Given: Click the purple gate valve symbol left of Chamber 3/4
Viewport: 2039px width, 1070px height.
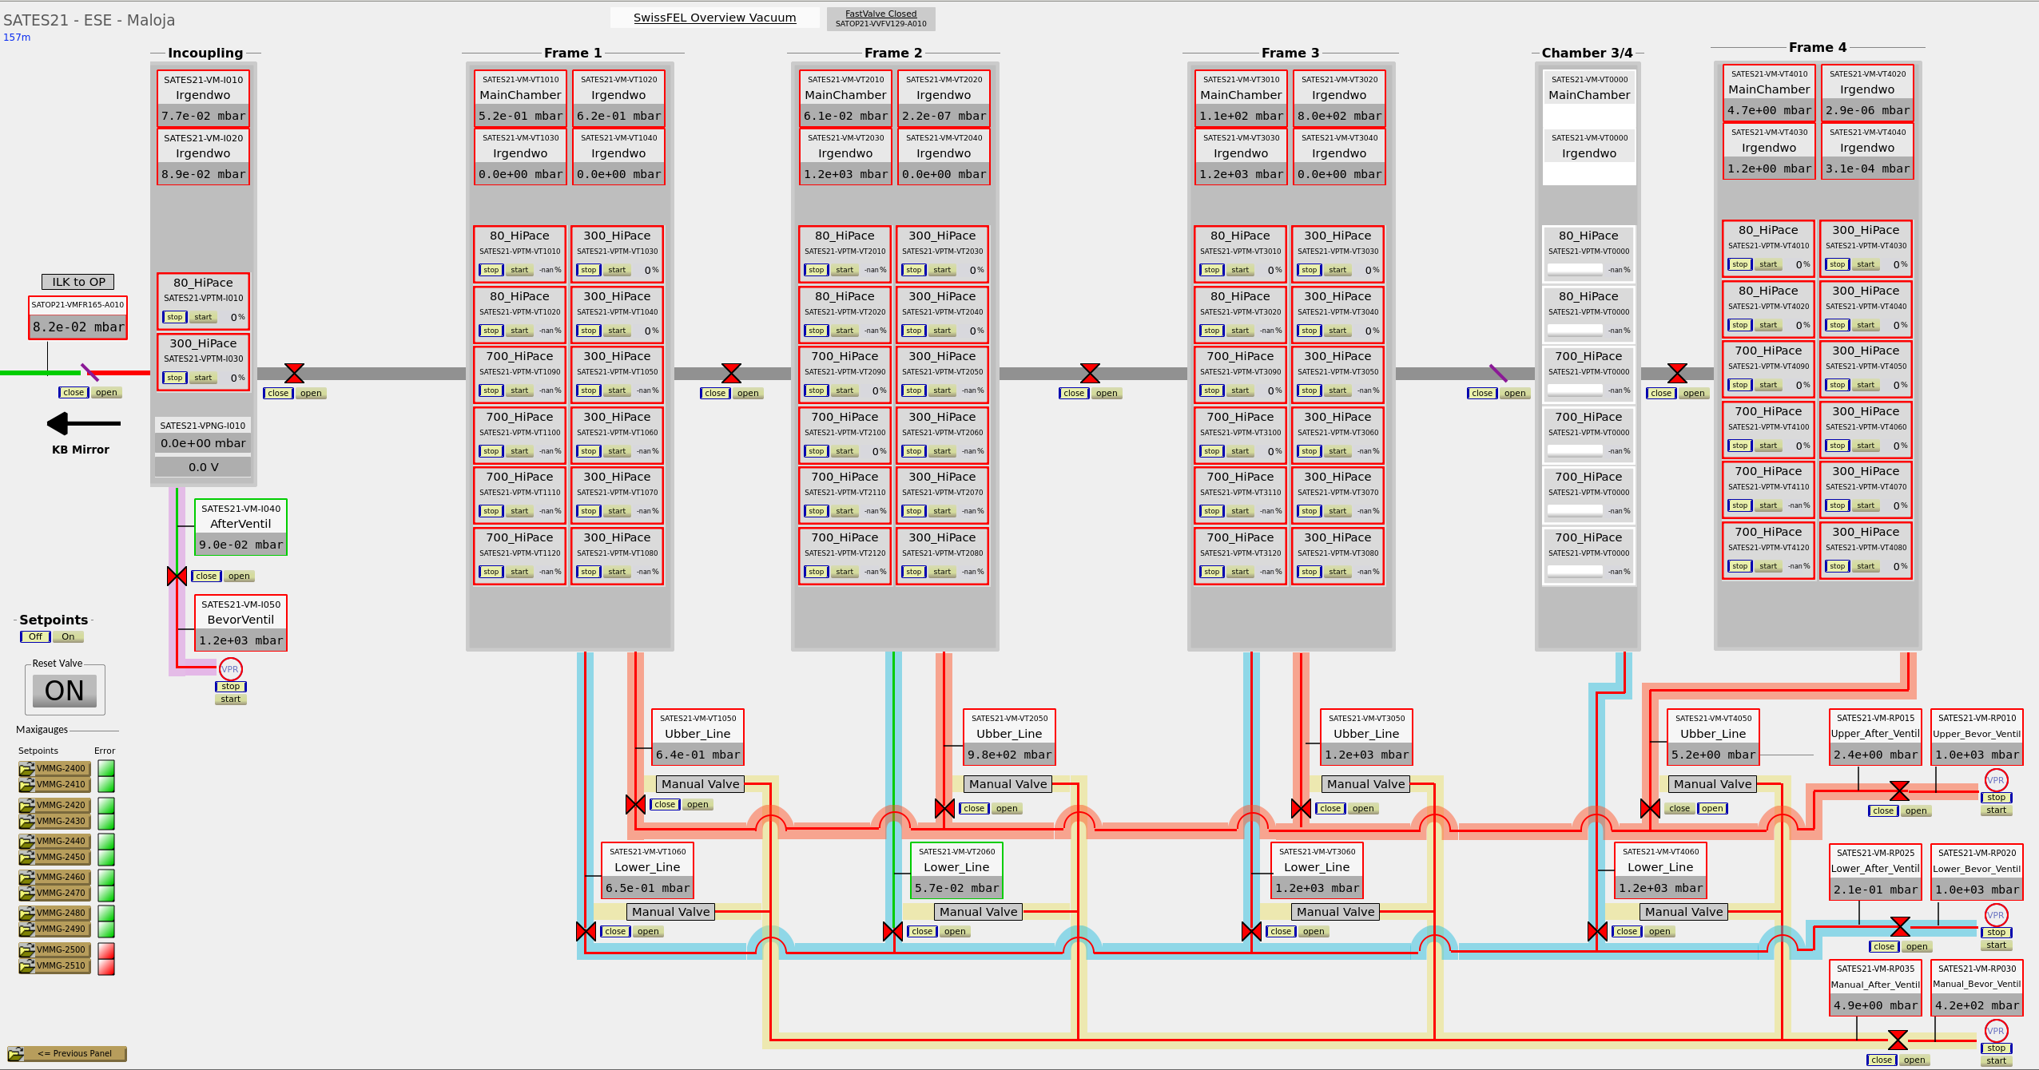Looking at the screenshot, I should coord(1498,373).
